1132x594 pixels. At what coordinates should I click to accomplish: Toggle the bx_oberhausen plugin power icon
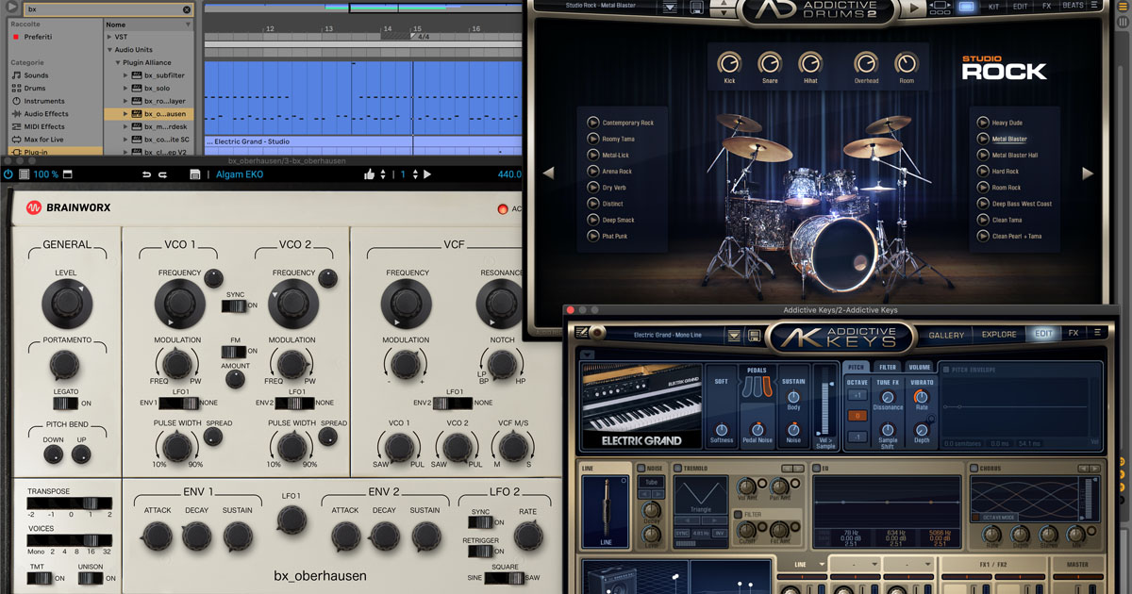click(8, 174)
